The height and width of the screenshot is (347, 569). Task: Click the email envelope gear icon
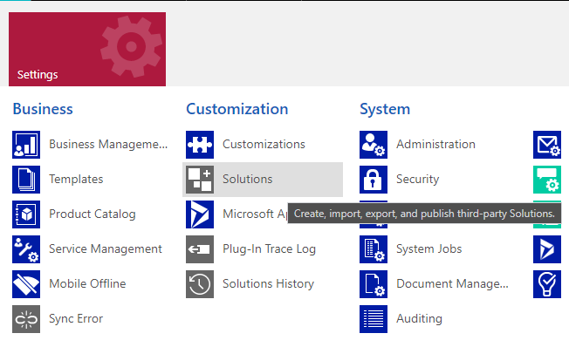pos(547,145)
